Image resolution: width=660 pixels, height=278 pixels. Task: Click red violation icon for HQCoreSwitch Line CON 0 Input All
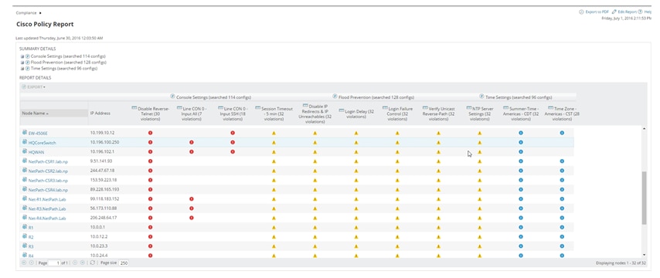pos(192,142)
